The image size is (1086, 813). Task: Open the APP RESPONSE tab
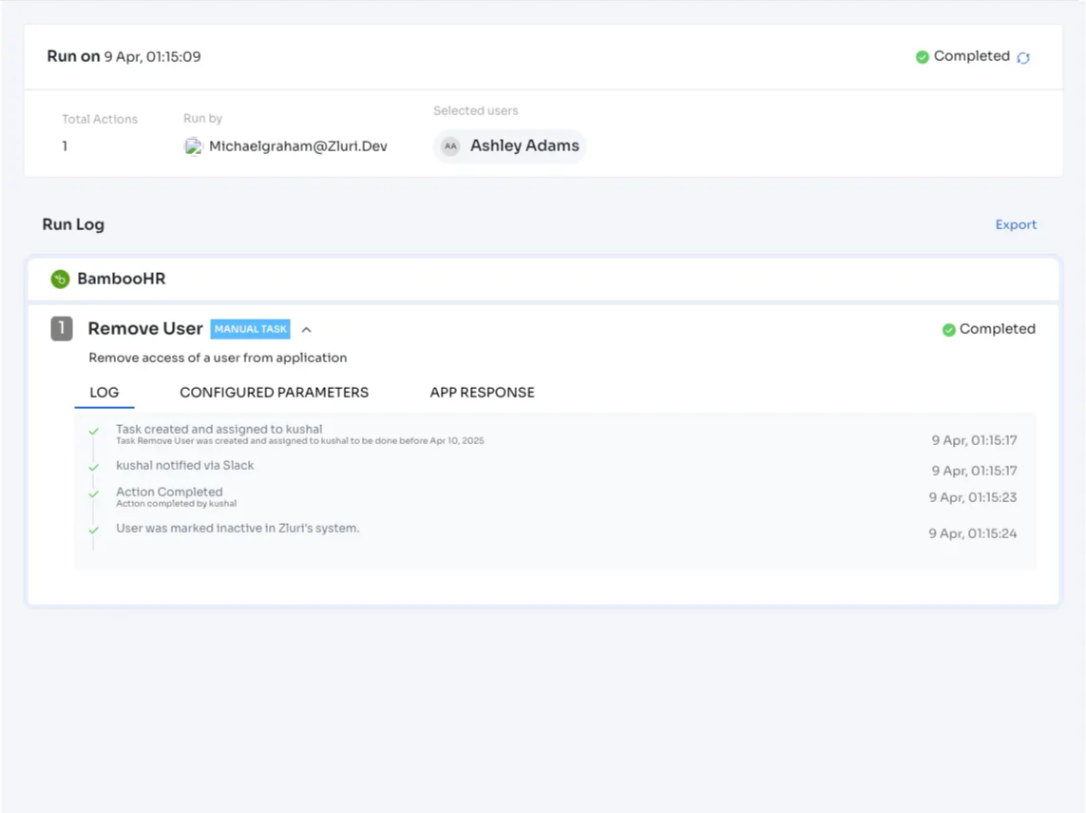pos(482,393)
